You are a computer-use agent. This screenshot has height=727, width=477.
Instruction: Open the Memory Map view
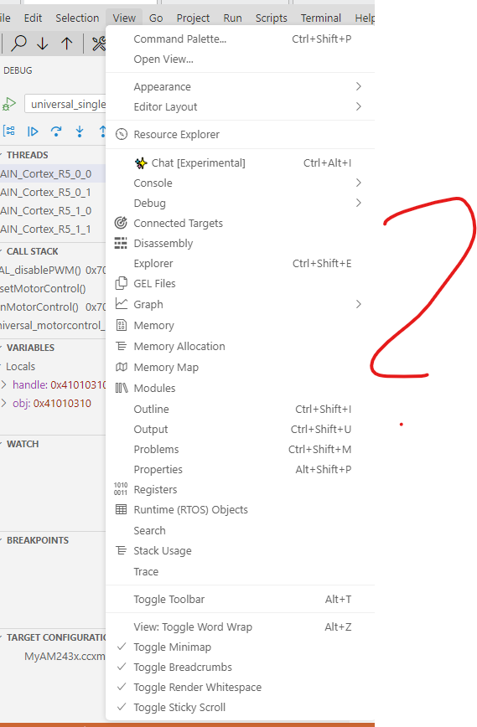(240, 367)
